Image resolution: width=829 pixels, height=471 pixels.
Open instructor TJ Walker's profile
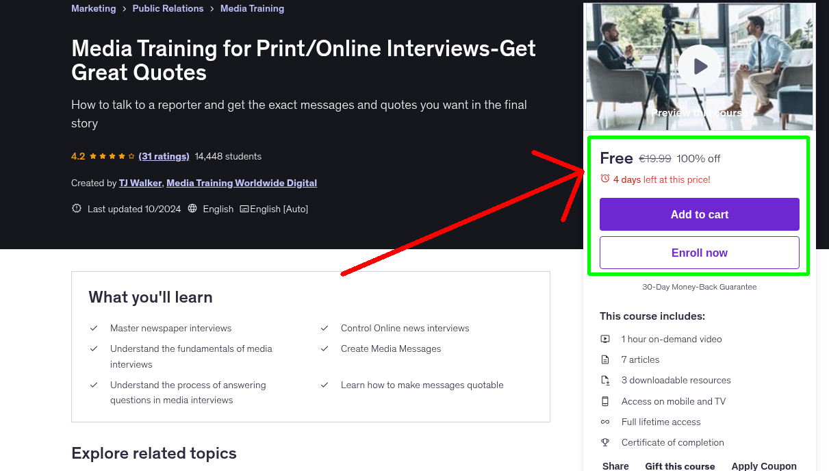tap(140, 183)
